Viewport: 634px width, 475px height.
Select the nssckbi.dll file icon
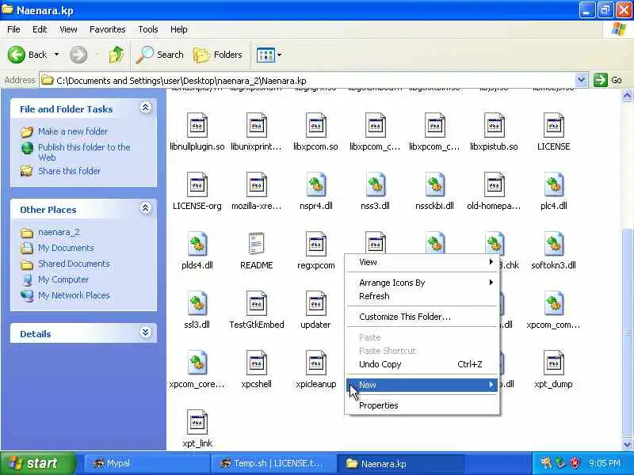coord(434,185)
